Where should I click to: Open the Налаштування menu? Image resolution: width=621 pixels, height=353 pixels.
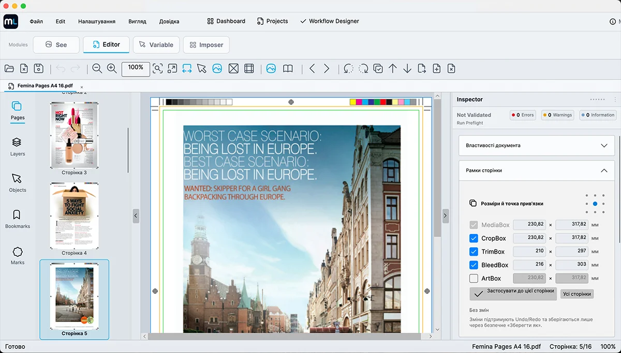tap(97, 21)
